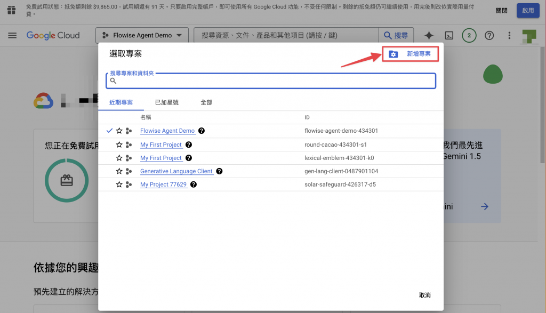Click project type icon for Generative Language Client

coord(129,171)
